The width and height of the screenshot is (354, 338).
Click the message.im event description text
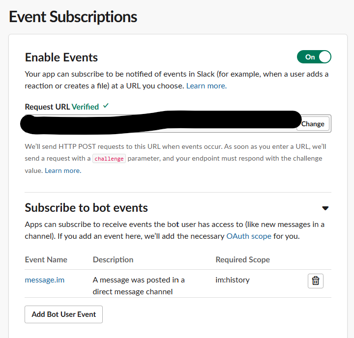pos(139,285)
